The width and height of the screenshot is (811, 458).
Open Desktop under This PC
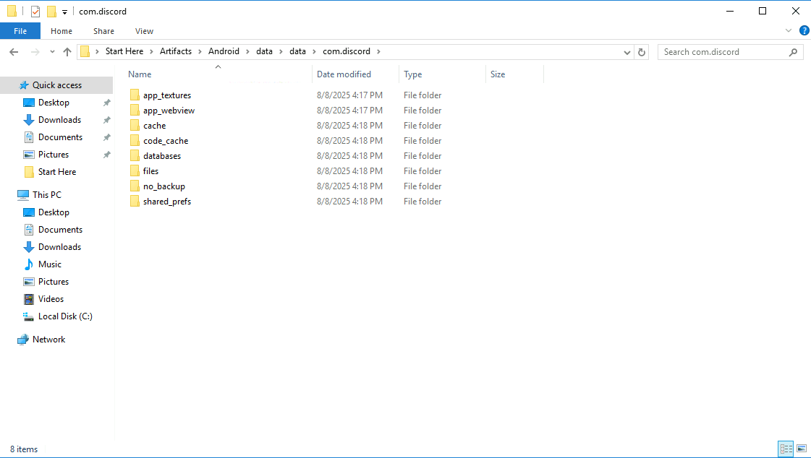click(x=54, y=212)
